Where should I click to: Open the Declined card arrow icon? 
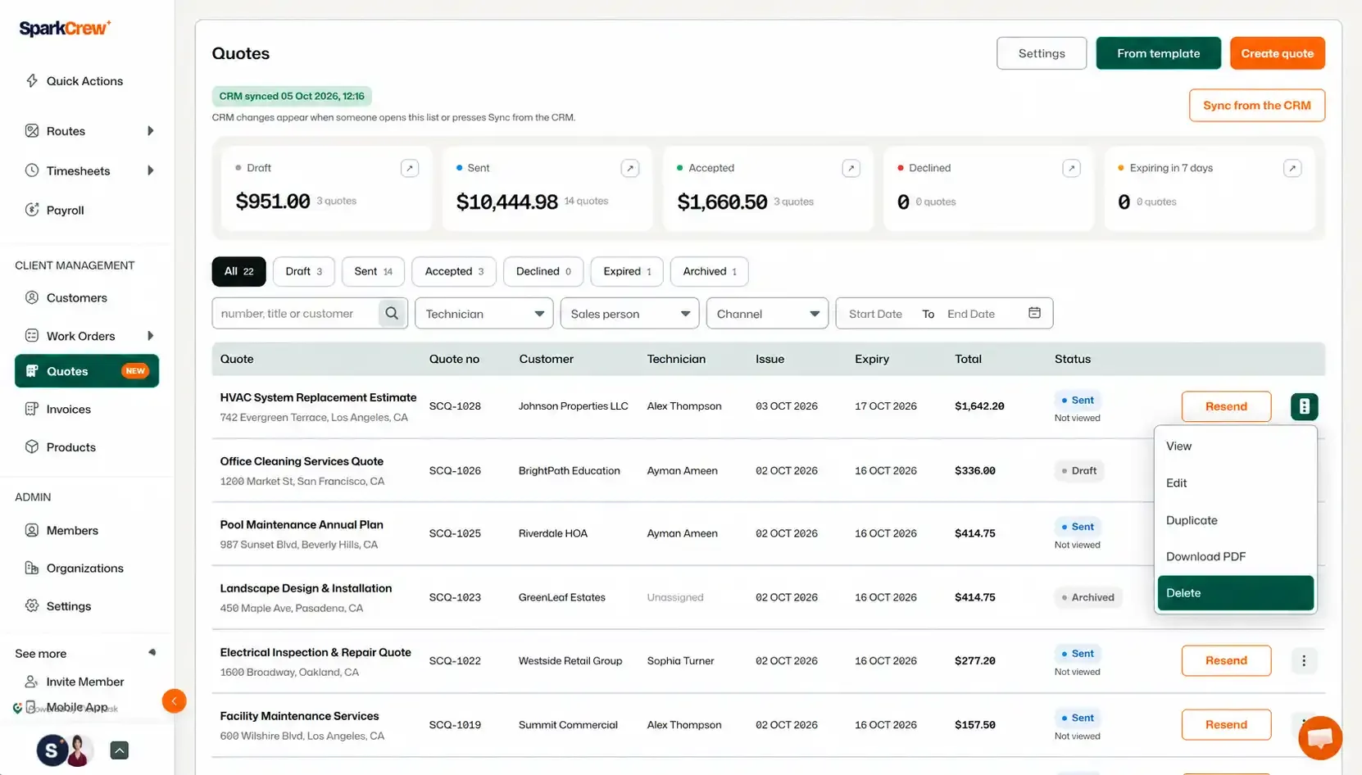click(x=1071, y=168)
